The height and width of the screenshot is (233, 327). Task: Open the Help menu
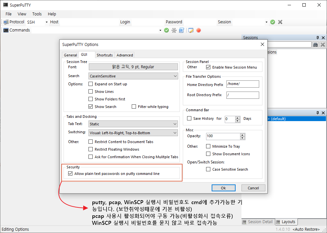tap(52, 14)
